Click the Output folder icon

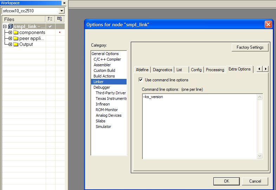coord(16,44)
